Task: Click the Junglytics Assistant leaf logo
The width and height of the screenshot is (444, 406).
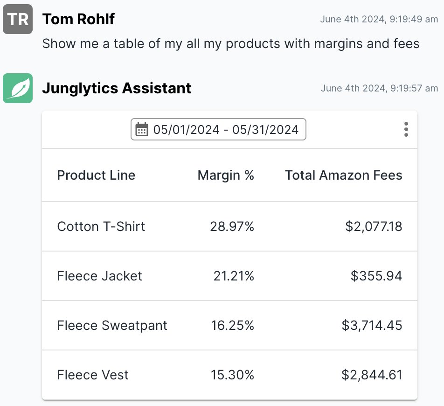Action: (18, 88)
